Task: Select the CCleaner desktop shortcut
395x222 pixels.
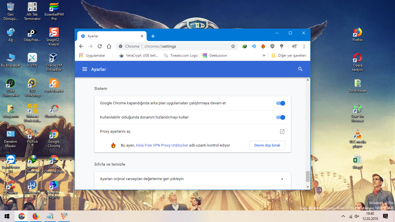Action: (11, 187)
